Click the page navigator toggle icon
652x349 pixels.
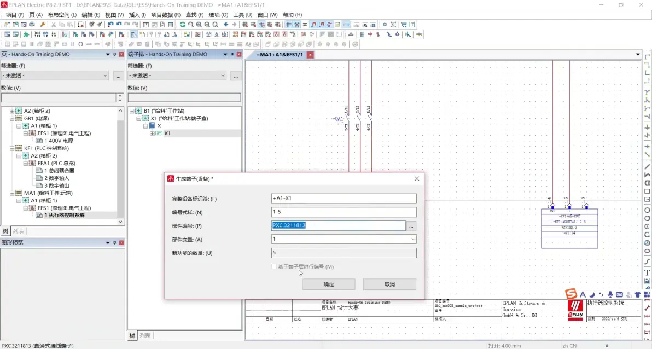tap(133, 34)
